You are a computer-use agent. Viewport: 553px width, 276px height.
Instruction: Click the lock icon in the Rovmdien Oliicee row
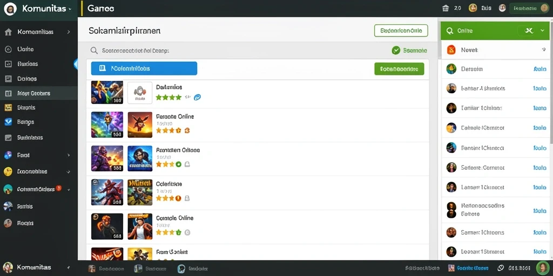pyautogui.click(x=187, y=164)
